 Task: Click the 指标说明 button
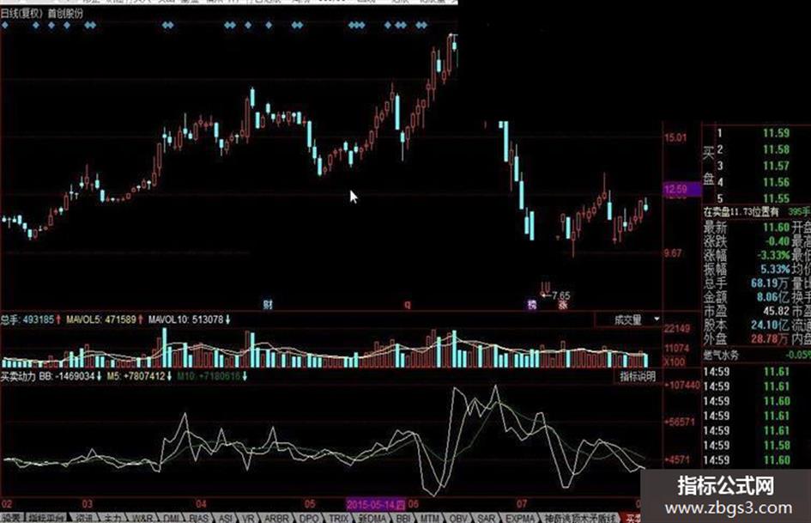coord(638,376)
